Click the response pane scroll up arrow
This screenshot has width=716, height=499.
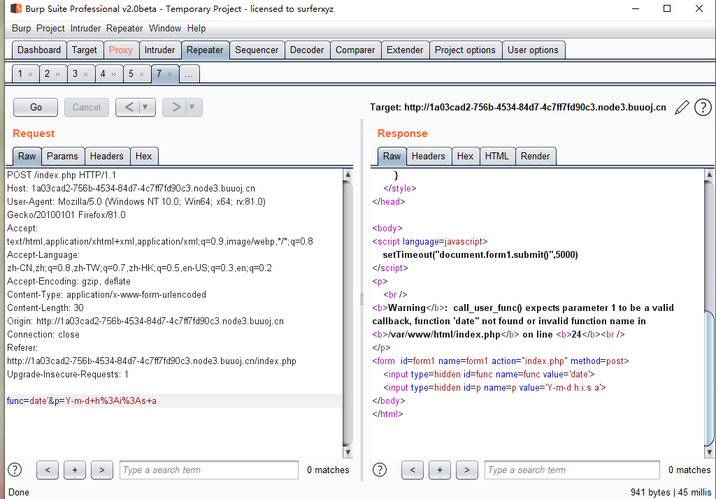(x=709, y=175)
